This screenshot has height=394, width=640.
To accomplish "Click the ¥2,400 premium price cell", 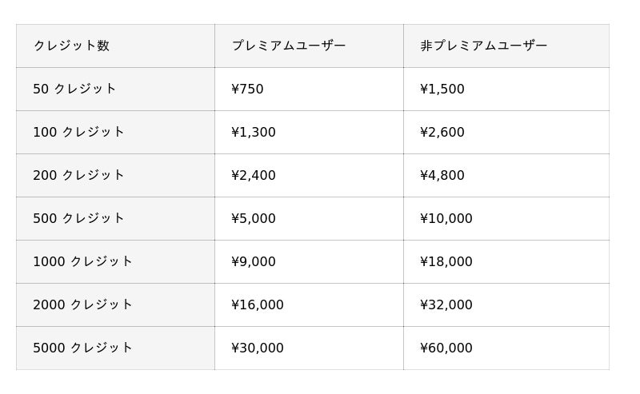I will point(254,175).
